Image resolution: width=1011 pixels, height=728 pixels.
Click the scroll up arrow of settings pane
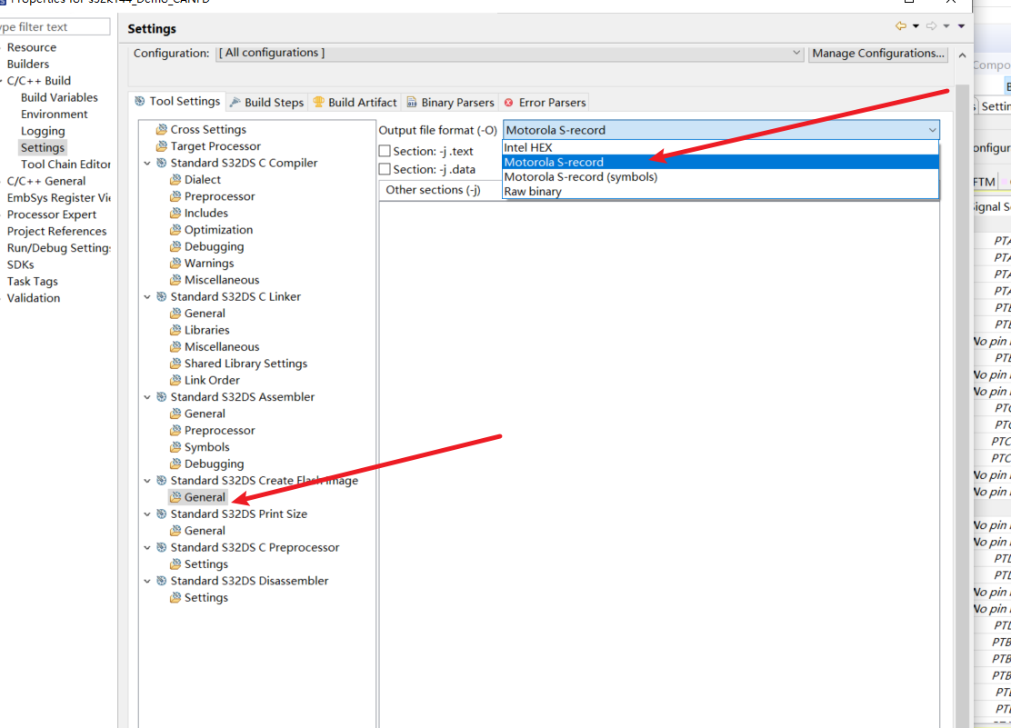tap(963, 55)
